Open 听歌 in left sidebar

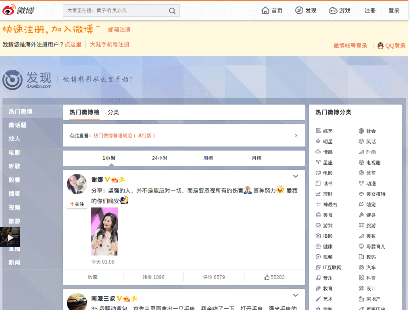click(x=14, y=166)
